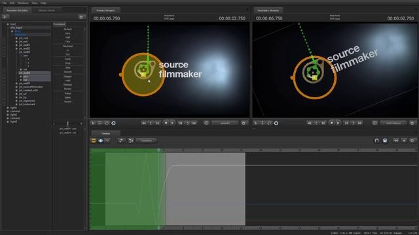Click play button in Primary Viewport
Screen dimensions: 419x235
[x=173, y=123]
